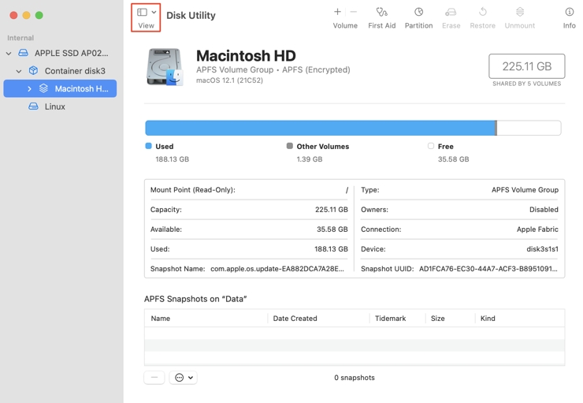Click the Capacity 225.11 GB value

[x=331, y=210]
